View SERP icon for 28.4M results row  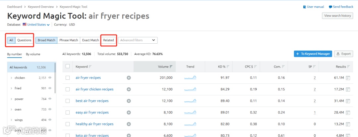click(x=348, y=113)
